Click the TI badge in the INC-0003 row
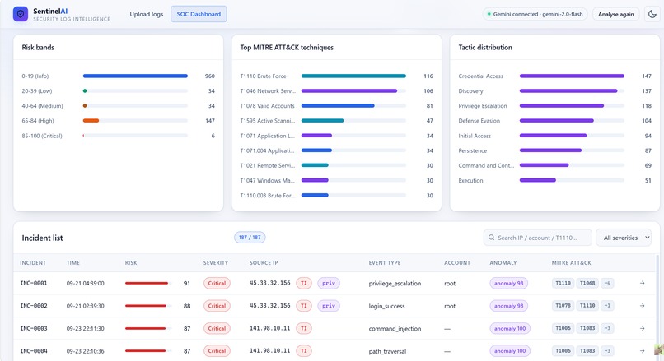The image size is (664, 361). [x=304, y=328]
